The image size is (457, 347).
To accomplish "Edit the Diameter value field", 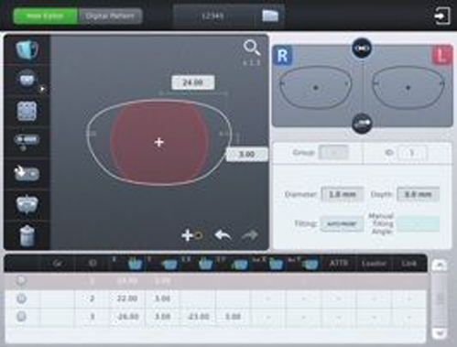I will tap(343, 194).
